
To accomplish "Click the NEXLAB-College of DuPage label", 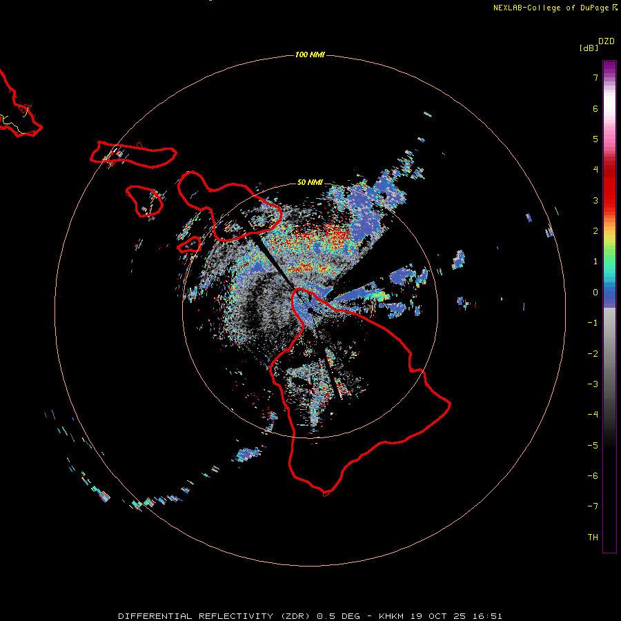I will 551,8.
